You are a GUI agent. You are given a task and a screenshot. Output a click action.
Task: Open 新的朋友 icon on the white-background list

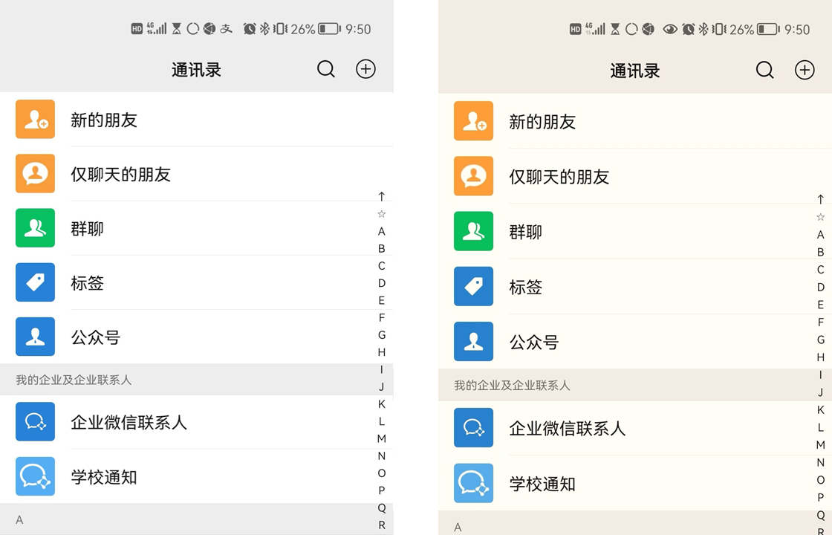35,120
